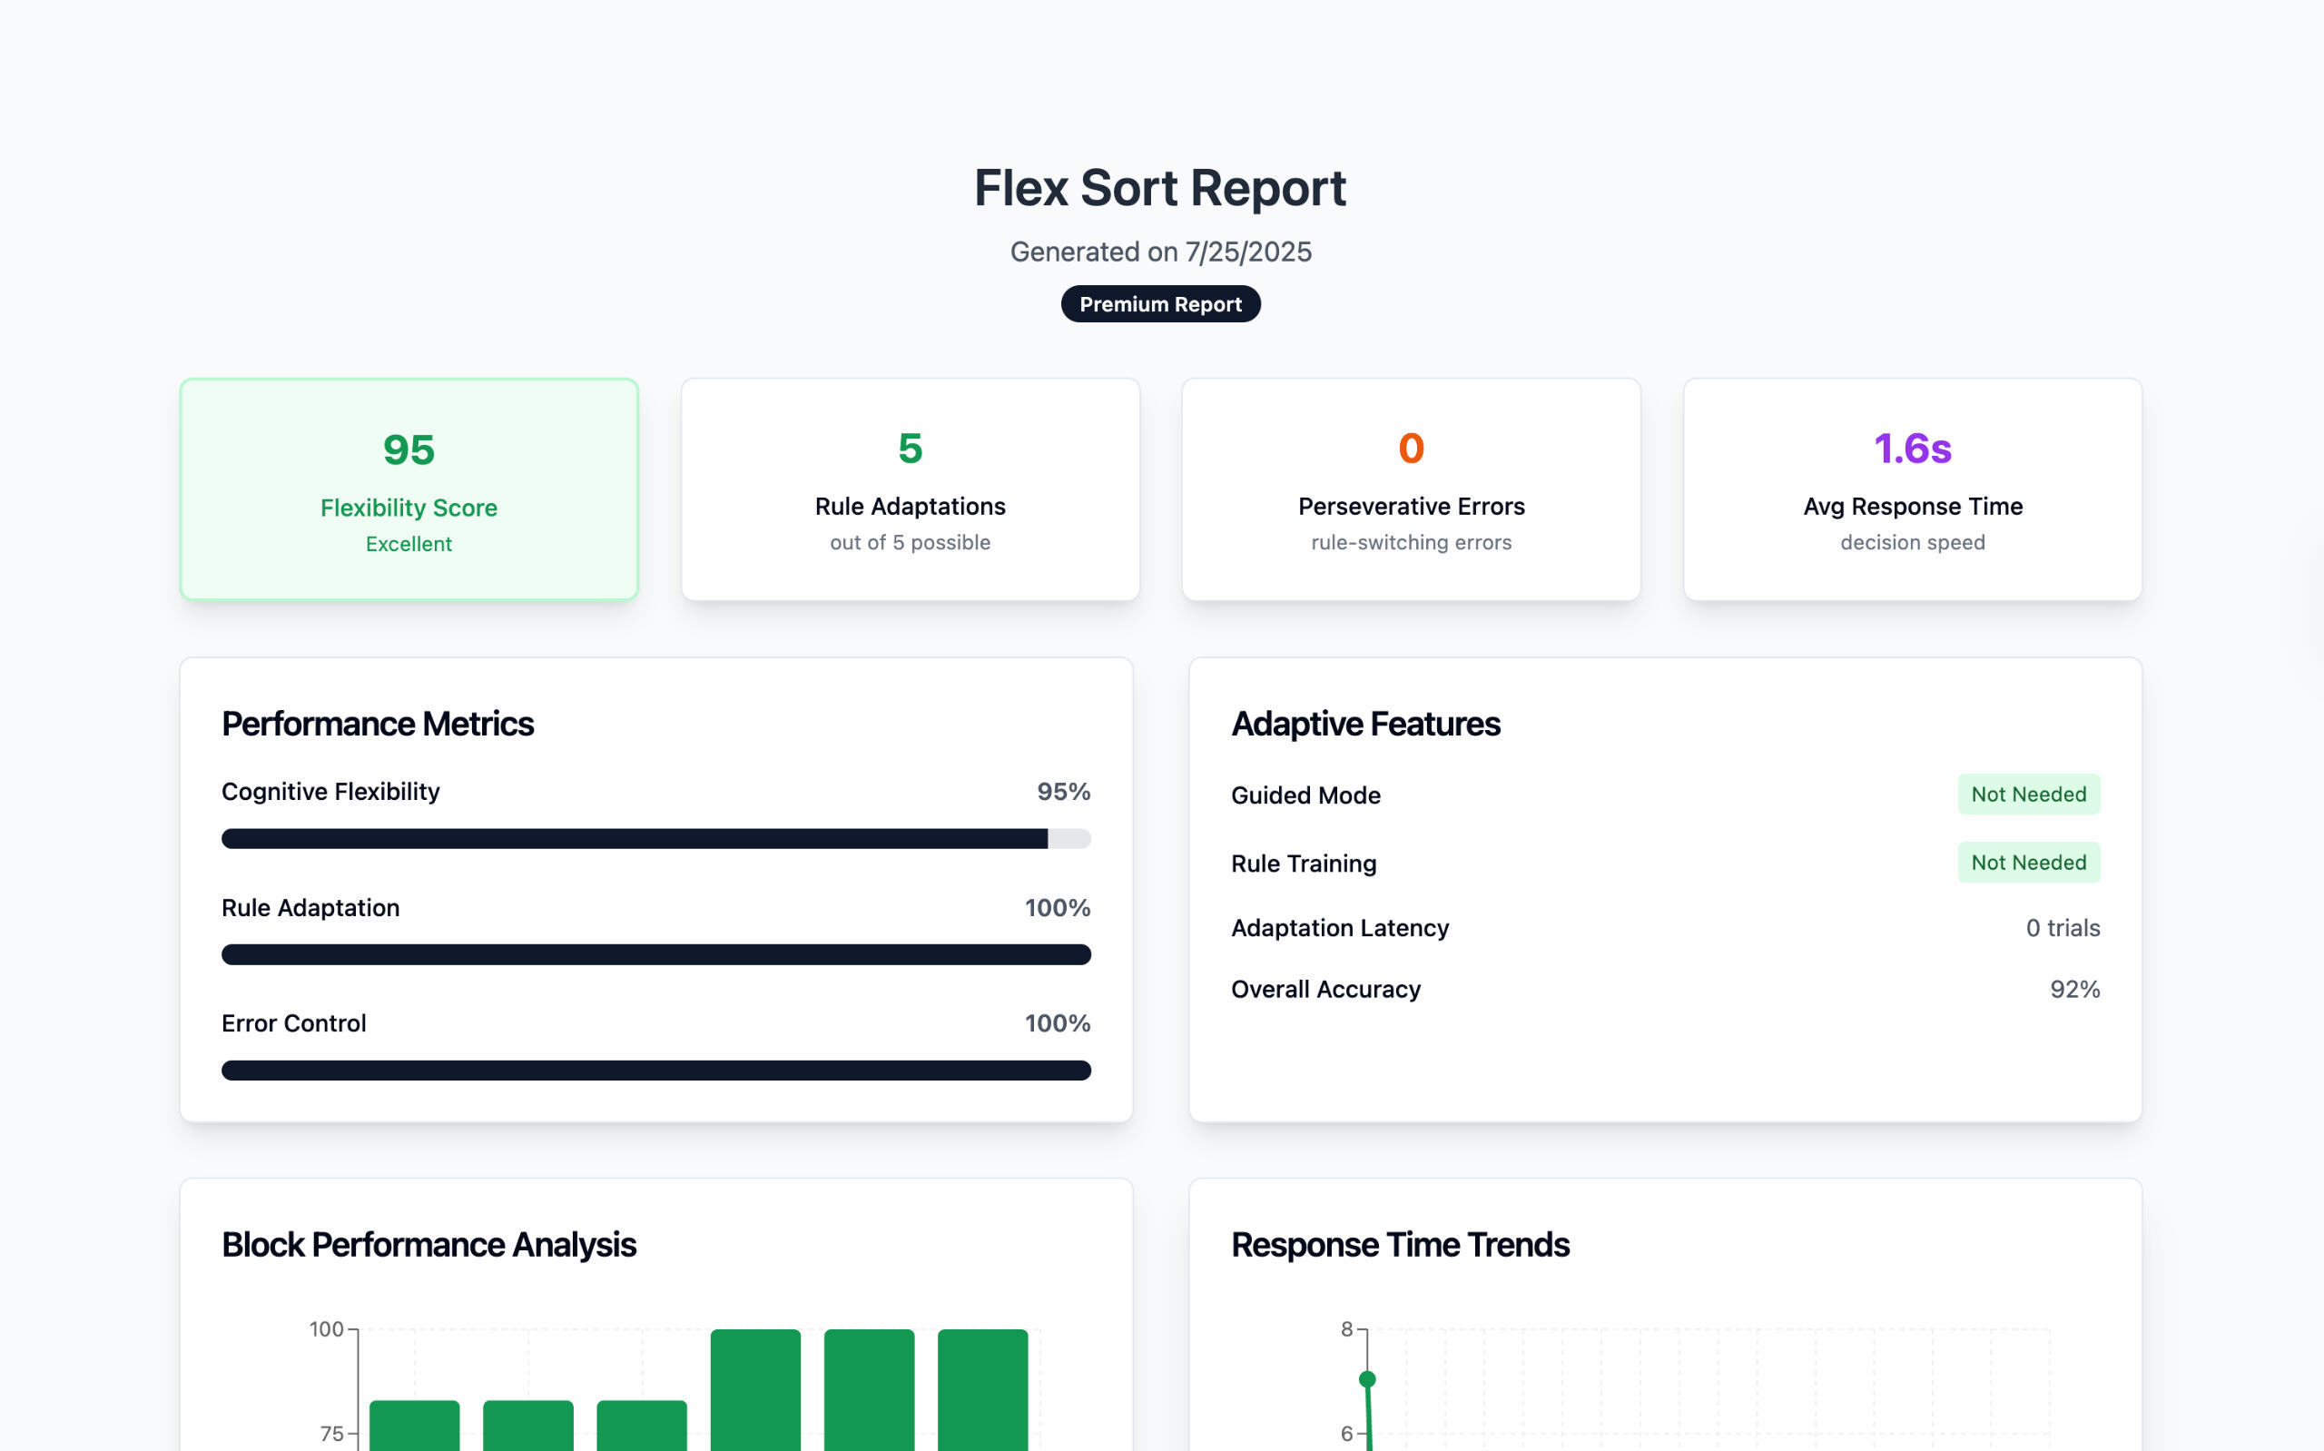Click the Flex Sort Report title
The image size is (2324, 1451).
pyautogui.click(x=1160, y=188)
